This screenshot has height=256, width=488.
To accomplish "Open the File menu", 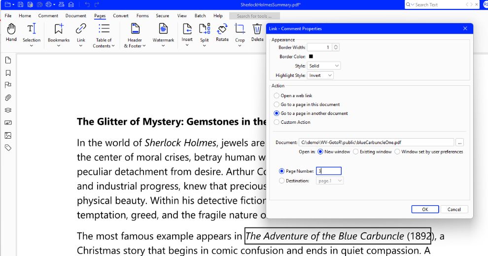I will coord(8,16).
